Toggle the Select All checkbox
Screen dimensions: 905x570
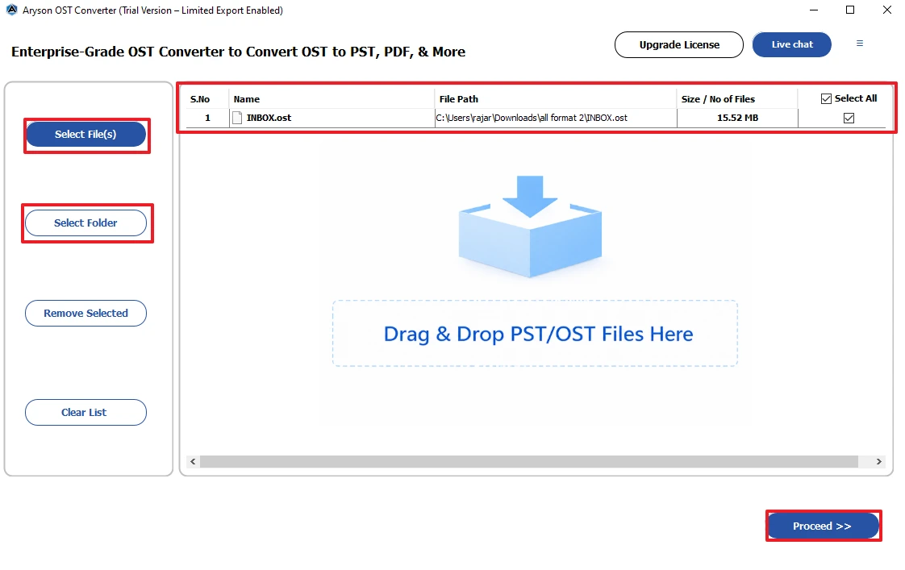click(826, 98)
